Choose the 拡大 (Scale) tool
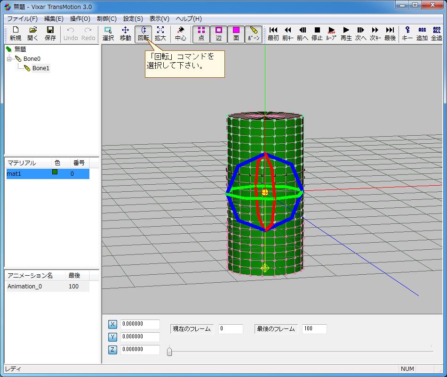Image resolution: width=447 pixels, height=377 pixels. [x=160, y=33]
